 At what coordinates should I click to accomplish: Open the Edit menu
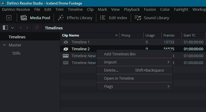[48, 10]
